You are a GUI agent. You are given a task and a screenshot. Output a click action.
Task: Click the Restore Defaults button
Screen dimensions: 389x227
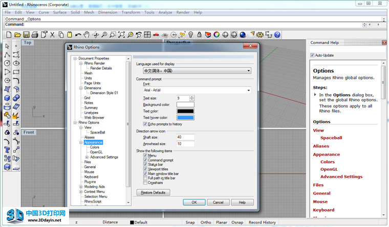tap(153, 193)
